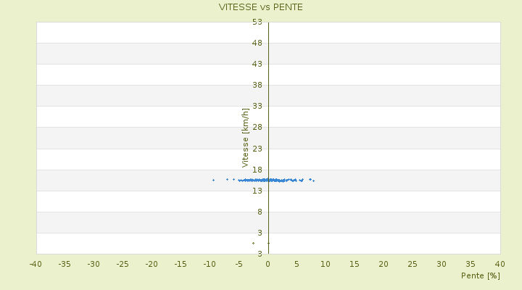
Task: Click the Pente [%] horizontal axis label
Action: (x=481, y=275)
